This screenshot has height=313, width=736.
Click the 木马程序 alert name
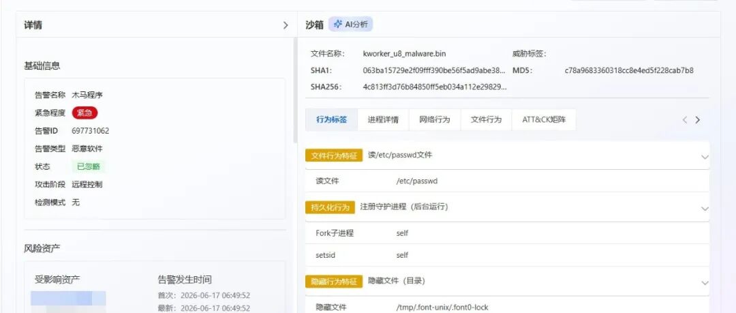(87, 95)
